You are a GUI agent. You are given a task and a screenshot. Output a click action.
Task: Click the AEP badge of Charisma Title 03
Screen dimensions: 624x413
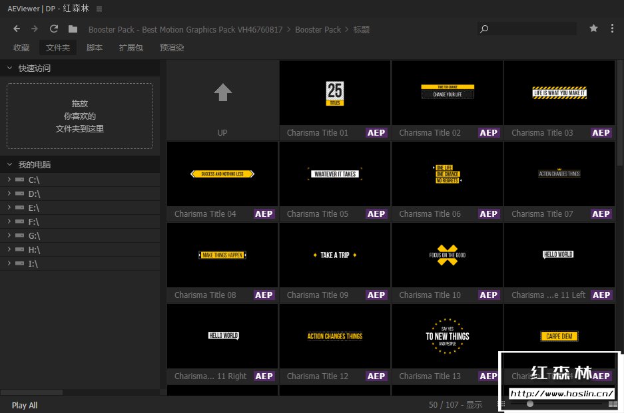pos(601,133)
